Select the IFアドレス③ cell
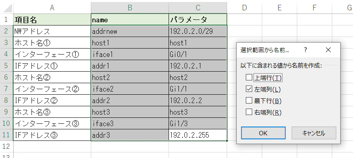353x158 pixels. [x=52, y=135]
